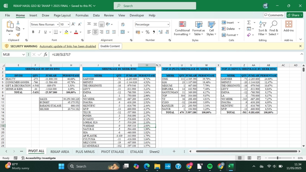Toggle Bottom Align alignment
This screenshot has height=172, width=306.
(101, 24)
